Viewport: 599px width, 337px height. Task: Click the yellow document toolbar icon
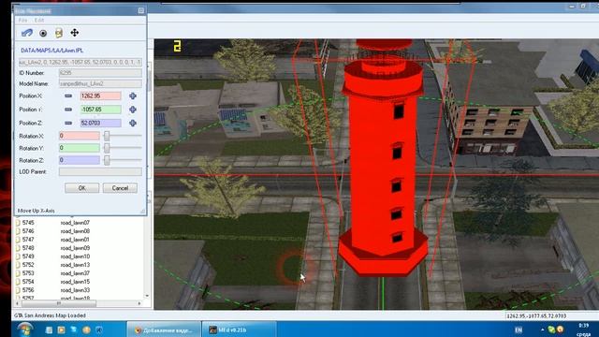pos(59,33)
